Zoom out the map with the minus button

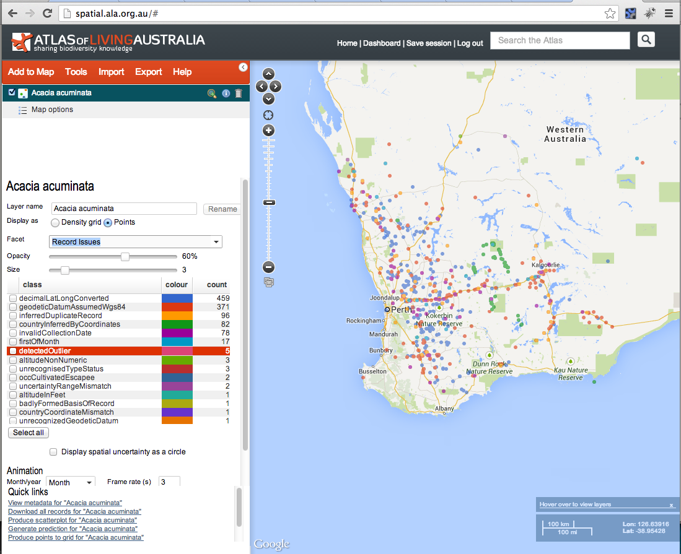(x=268, y=267)
